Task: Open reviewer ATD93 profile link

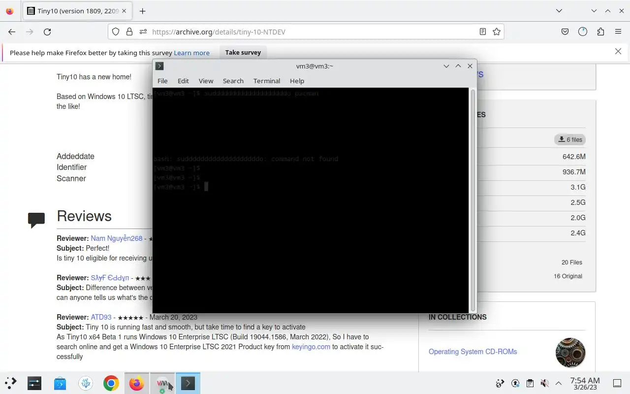Action: 101,317
